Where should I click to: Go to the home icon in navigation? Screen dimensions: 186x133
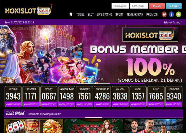[x=71, y=14]
